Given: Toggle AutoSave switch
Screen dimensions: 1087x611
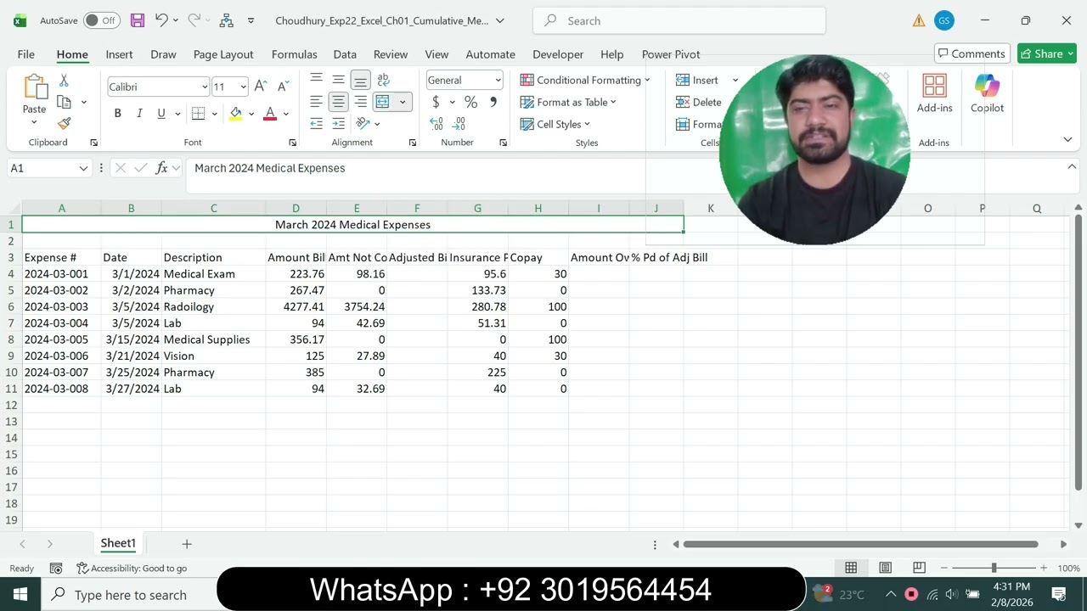Looking at the screenshot, I should tap(101, 20).
